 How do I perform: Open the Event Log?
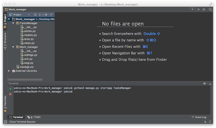click(199, 117)
